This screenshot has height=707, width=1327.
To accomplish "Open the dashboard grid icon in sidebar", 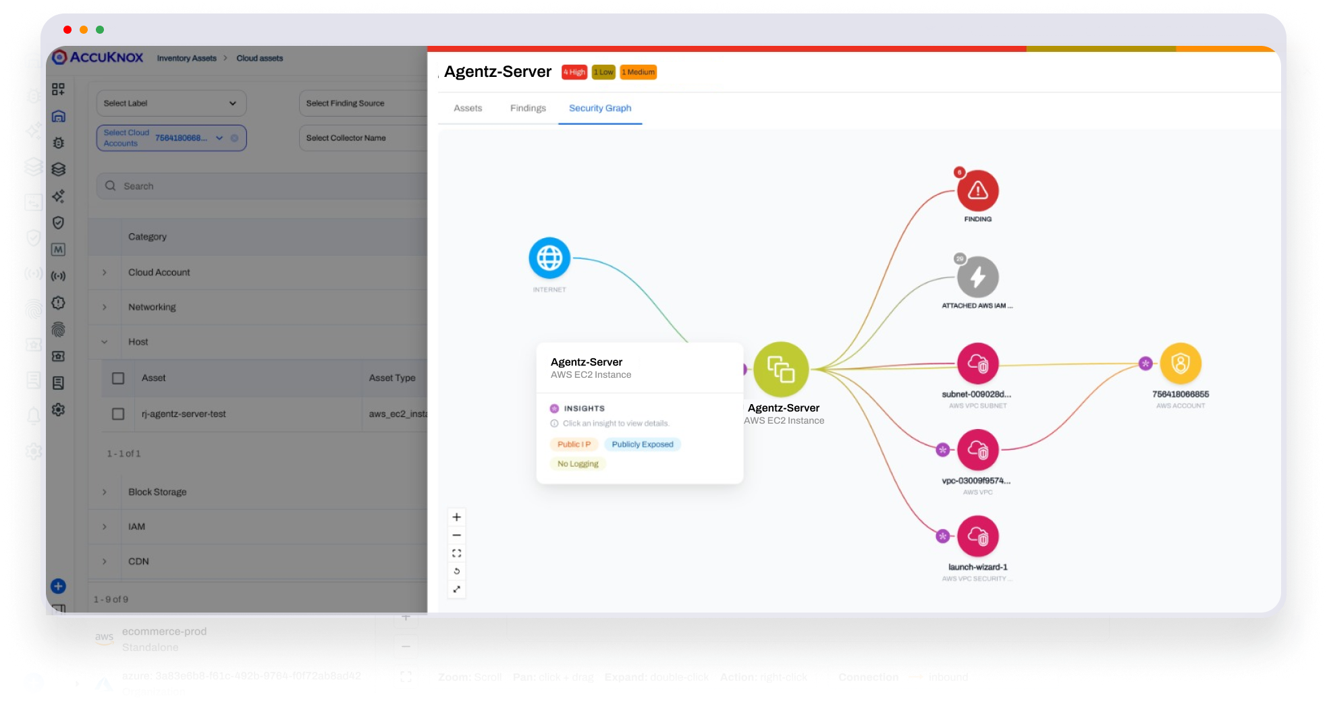I will coord(59,89).
